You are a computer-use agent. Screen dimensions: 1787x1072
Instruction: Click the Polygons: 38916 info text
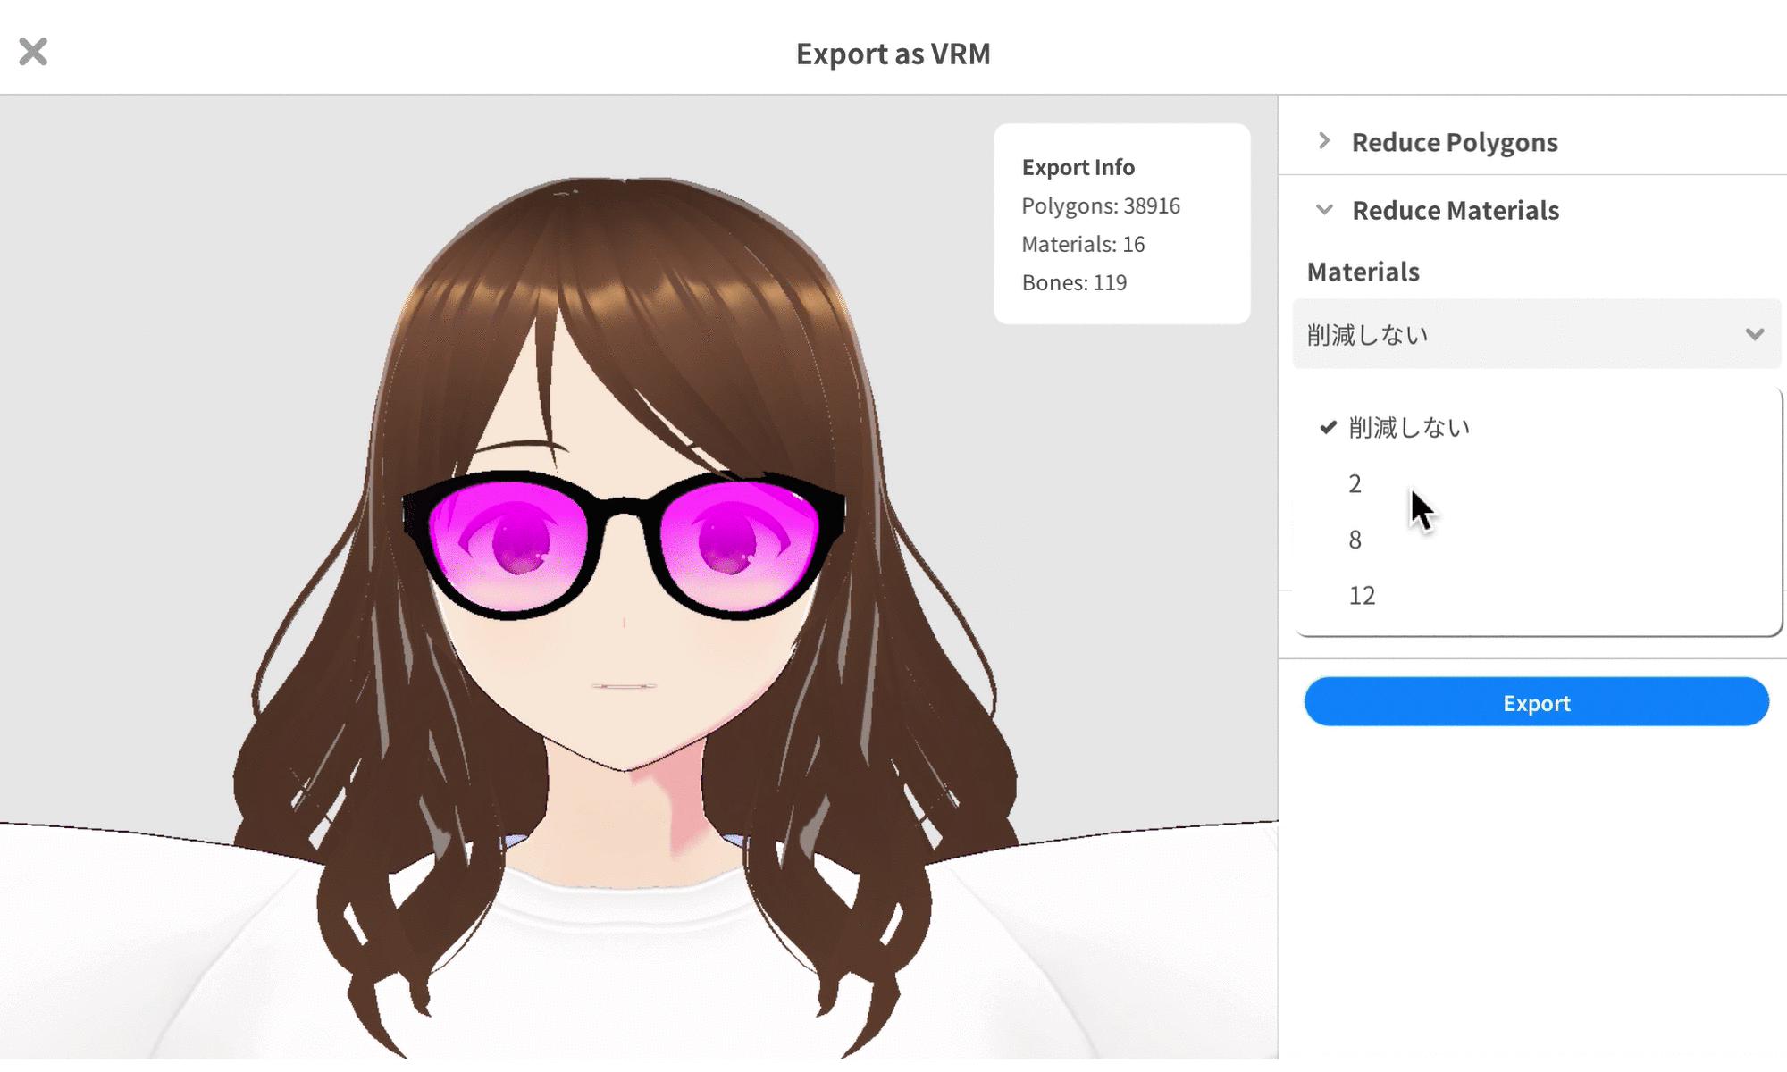[1101, 205]
